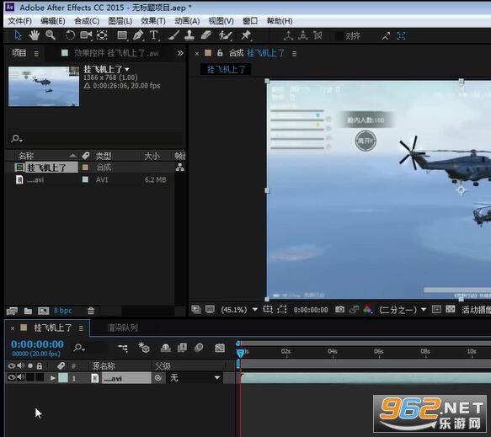This screenshot has width=491, height=437.
Task: Select the Pan Behind anchor point tool
Action: point(102,35)
